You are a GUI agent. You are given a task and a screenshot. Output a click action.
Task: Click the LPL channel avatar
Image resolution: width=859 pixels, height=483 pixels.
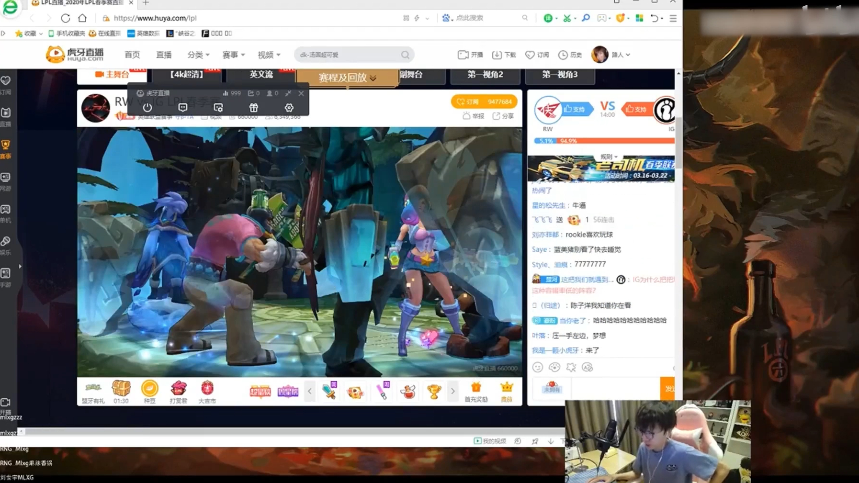tap(96, 108)
